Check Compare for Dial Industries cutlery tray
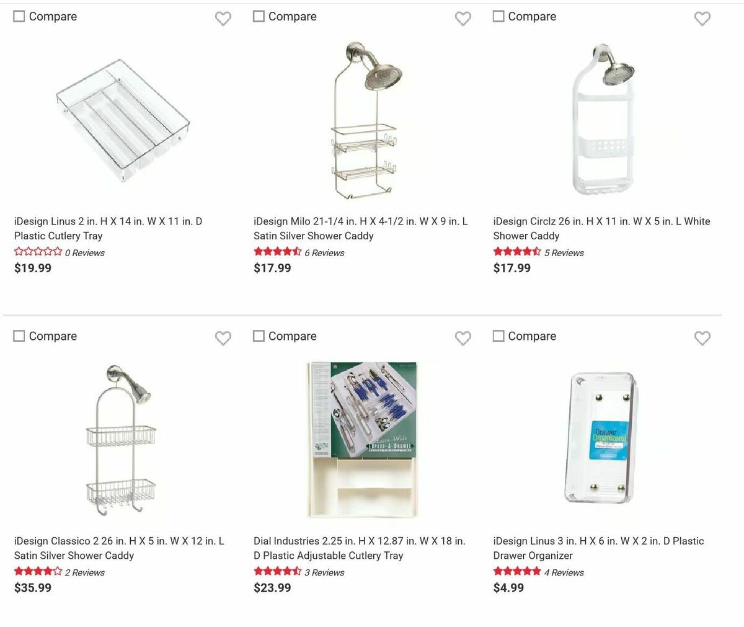The width and height of the screenshot is (744, 627). (x=258, y=336)
